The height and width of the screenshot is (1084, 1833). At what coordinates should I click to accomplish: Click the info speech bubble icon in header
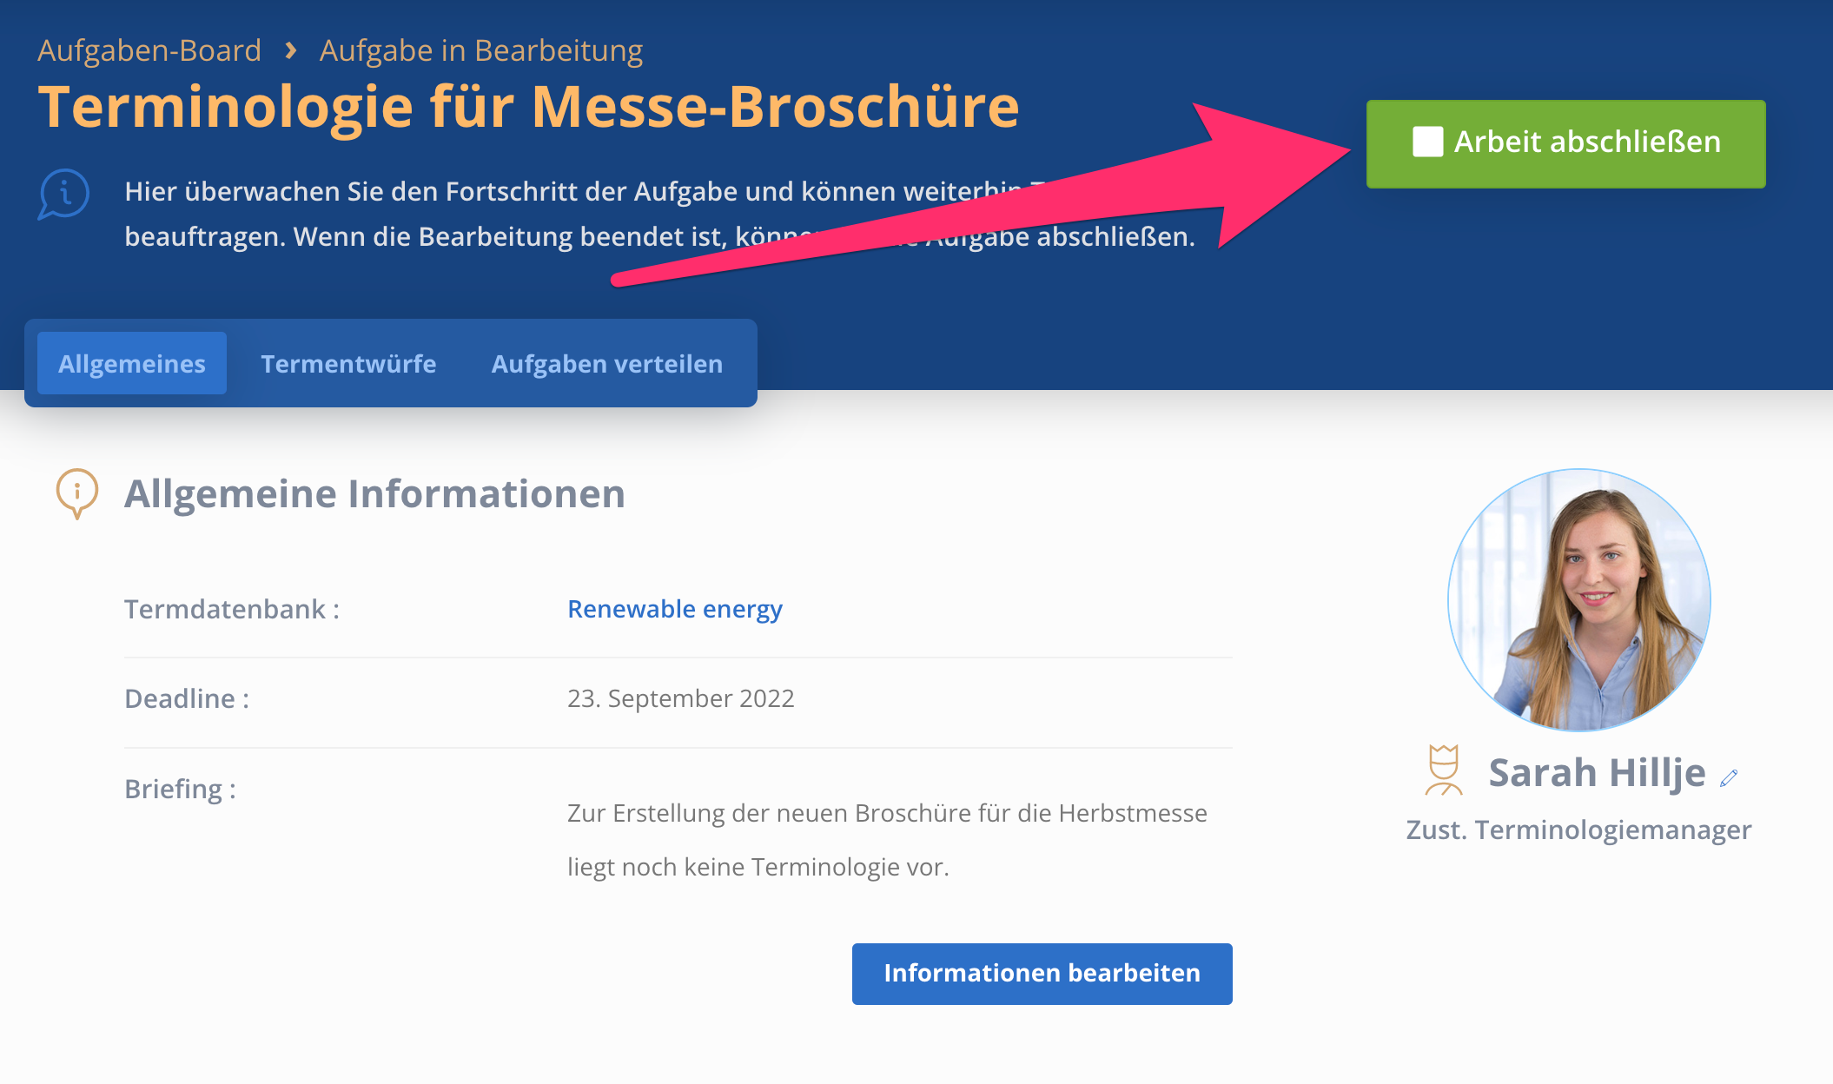pyautogui.click(x=63, y=194)
